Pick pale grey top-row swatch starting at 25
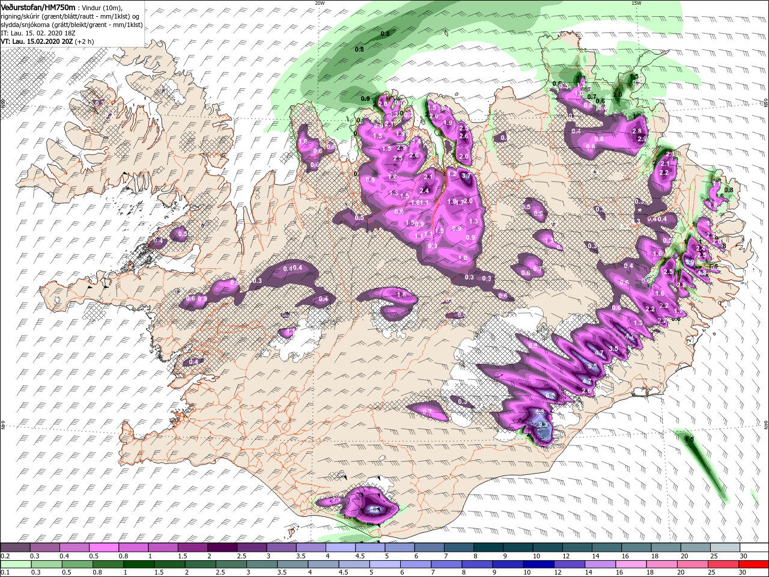This screenshot has width=769, height=577. tap(725, 548)
